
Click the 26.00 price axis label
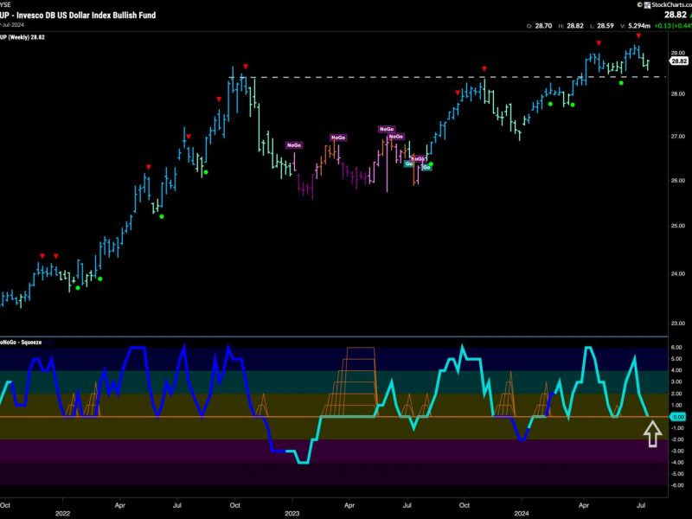[x=678, y=180]
